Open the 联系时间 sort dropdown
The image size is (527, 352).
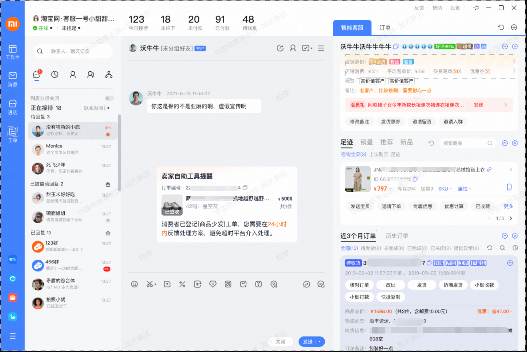97,108
